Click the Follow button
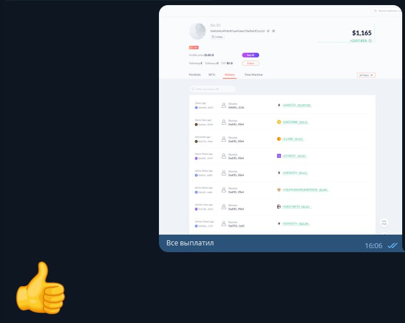405x323 pixels. 250,63
